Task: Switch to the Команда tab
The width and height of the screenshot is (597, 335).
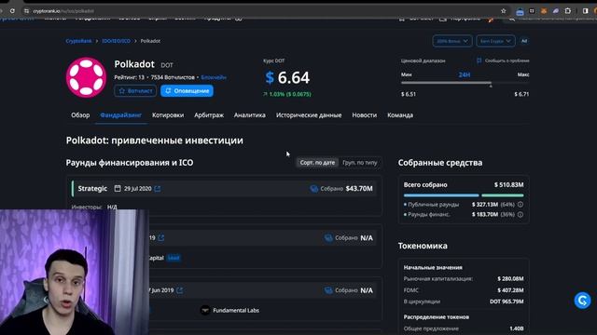Action: (x=400, y=115)
